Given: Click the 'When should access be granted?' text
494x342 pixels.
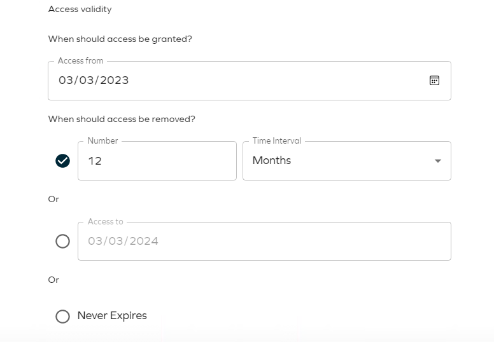Looking at the screenshot, I should click(x=120, y=39).
